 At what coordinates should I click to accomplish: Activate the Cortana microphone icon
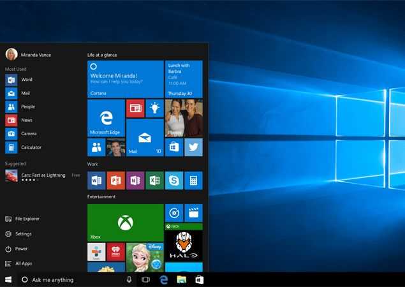(129, 279)
